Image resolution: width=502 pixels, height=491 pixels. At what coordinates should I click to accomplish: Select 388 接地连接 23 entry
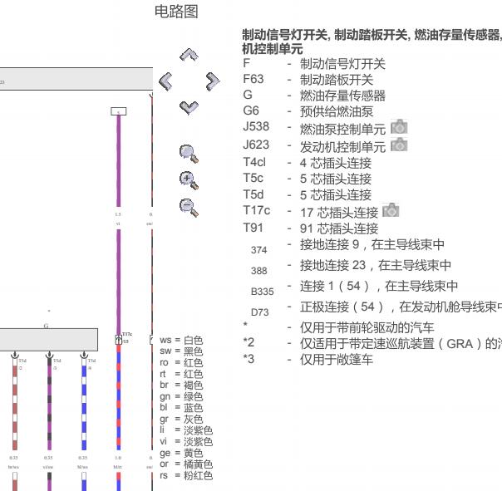coord(352,268)
